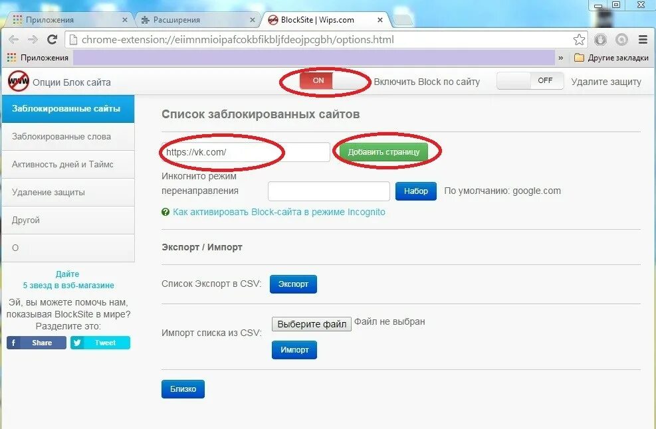
Task: Click the green question mark help icon
Action: [x=165, y=212]
